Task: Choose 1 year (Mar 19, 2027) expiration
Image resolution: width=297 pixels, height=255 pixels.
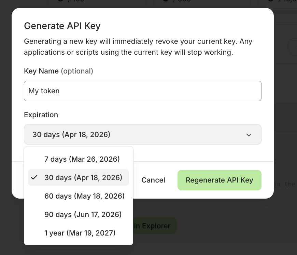Action: click(x=80, y=233)
